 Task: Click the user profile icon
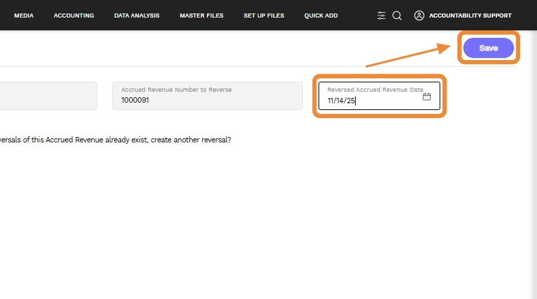coord(419,16)
